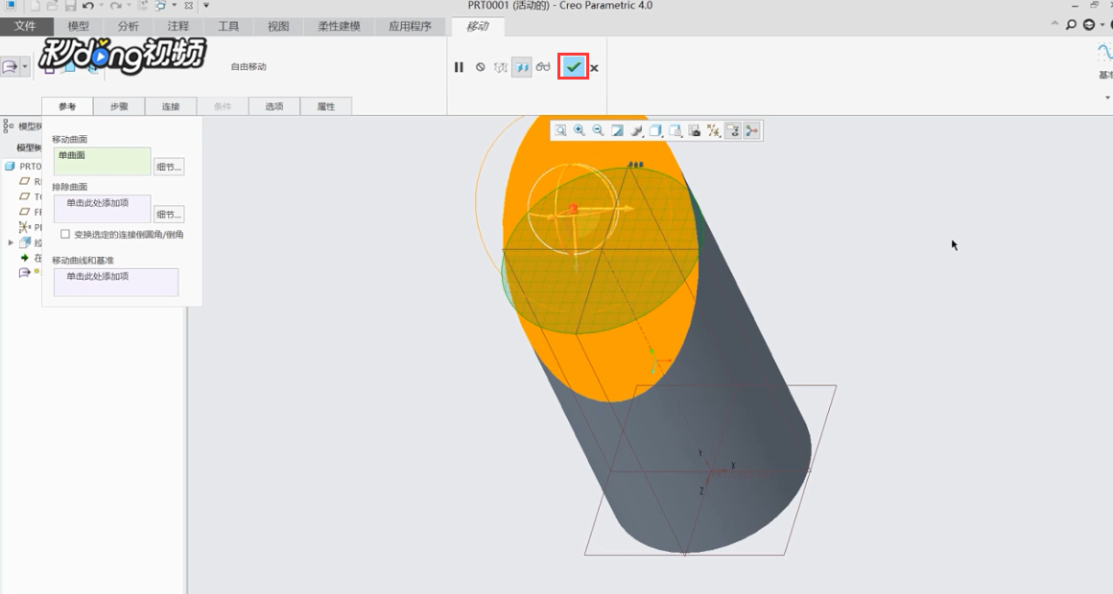Image resolution: width=1113 pixels, height=594 pixels.
Task: Enable 变换选定的连接倒圆角/倒角 checkbox
Action: click(x=65, y=234)
